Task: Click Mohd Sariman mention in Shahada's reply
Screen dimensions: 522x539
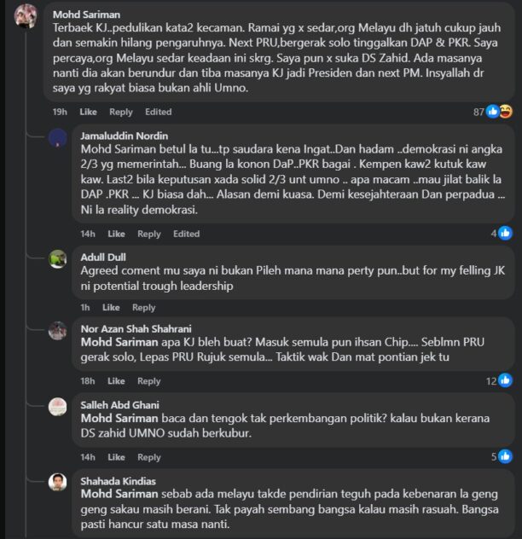Action: 117,493
